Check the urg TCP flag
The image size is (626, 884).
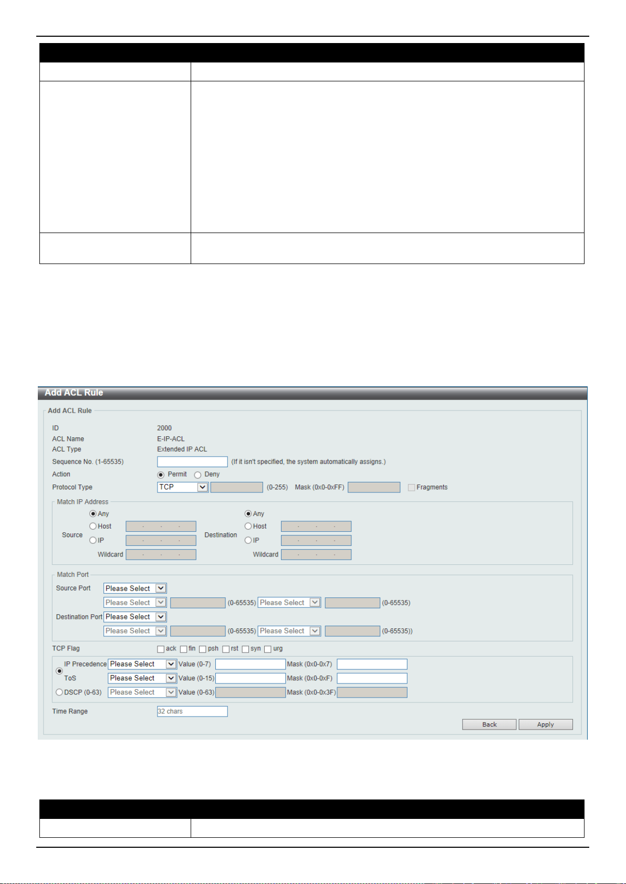tap(268, 649)
